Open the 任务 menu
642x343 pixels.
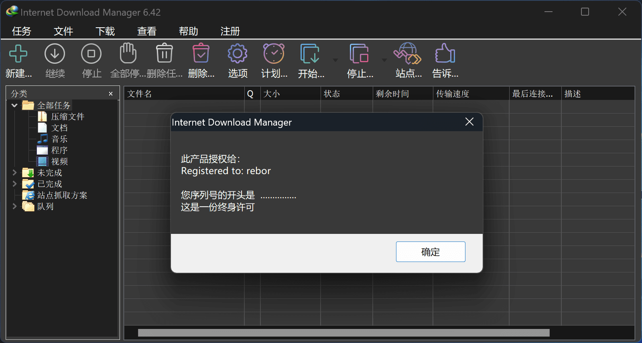pyautogui.click(x=22, y=31)
